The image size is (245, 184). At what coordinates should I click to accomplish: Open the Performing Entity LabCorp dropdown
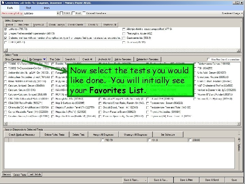[x=58, y=13]
